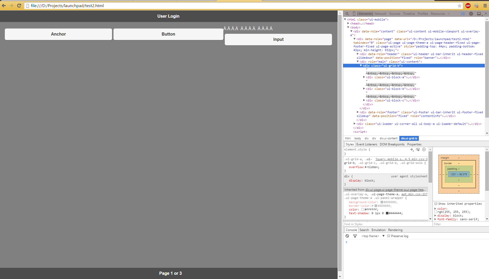This screenshot has width=489, height=279.
Task: Toggle element state icon in Styles pane
Action: point(418,149)
